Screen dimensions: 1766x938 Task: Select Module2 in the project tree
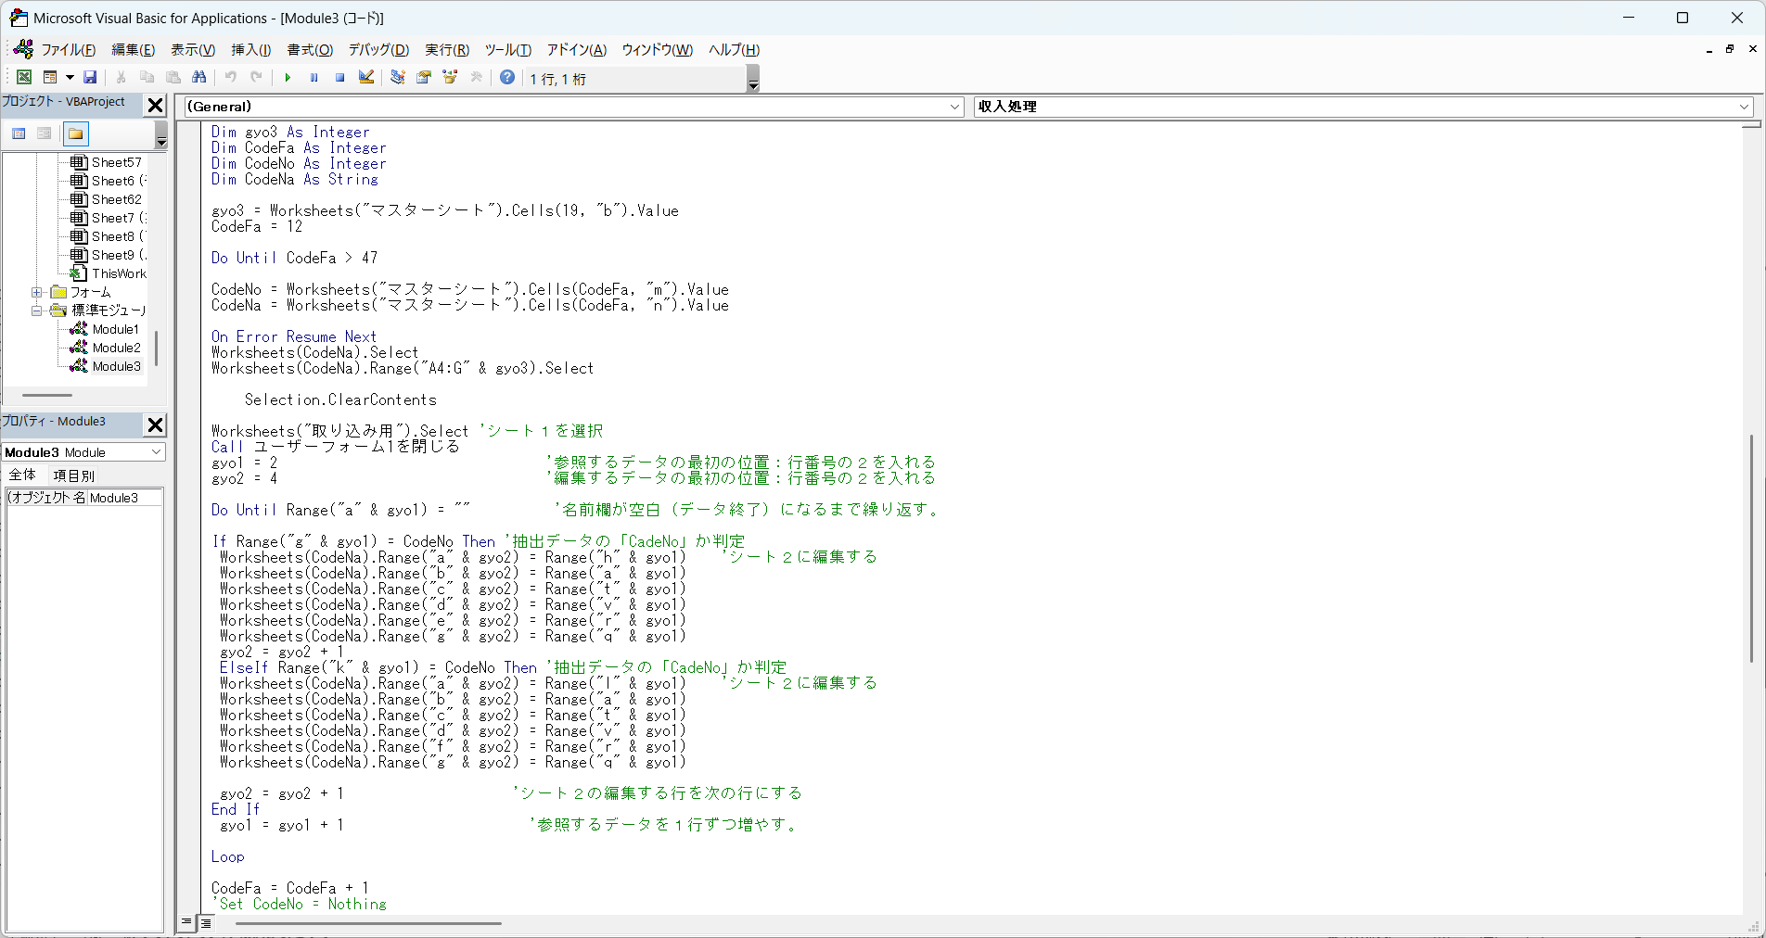tap(116, 348)
